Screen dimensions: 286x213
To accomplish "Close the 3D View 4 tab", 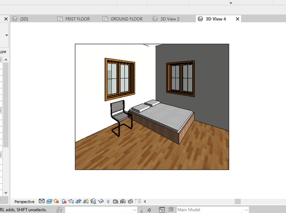I will pos(237,19).
